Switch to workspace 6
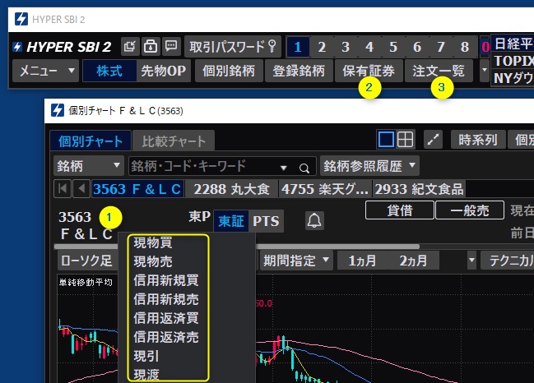Image resolution: width=534 pixels, height=383 pixels. click(x=417, y=47)
